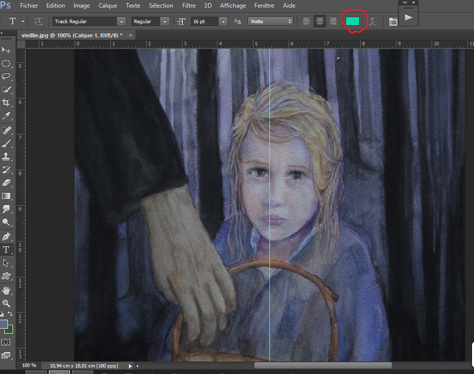Viewport: 474px width, 374px height.
Task: Close the vieillie.jpg document tab
Action: [130, 35]
